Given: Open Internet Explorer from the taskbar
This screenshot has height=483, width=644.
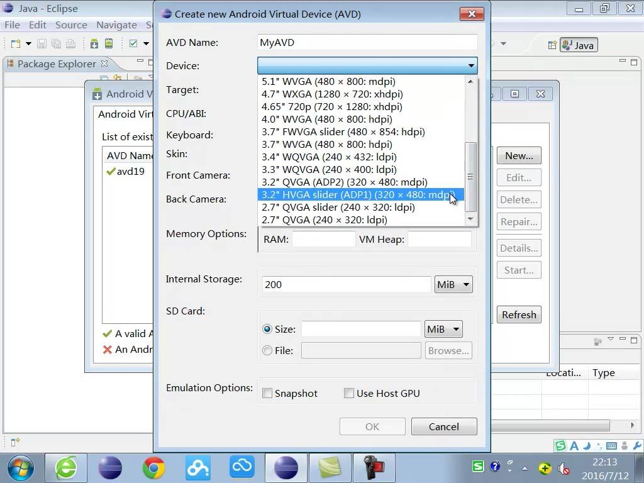Looking at the screenshot, I should point(65,467).
